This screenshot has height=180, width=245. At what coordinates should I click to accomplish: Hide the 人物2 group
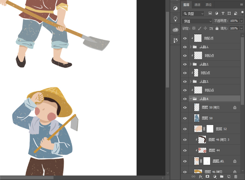(185, 64)
